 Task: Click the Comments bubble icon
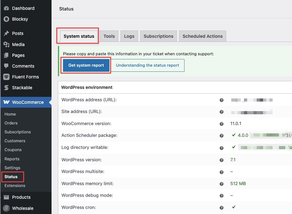click(x=6, y=66)
